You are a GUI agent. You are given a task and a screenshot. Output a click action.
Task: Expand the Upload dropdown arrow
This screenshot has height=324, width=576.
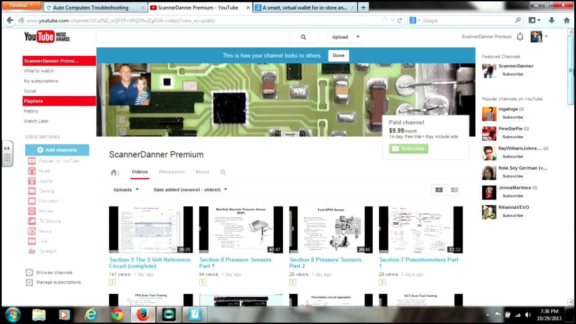(358, 37)
